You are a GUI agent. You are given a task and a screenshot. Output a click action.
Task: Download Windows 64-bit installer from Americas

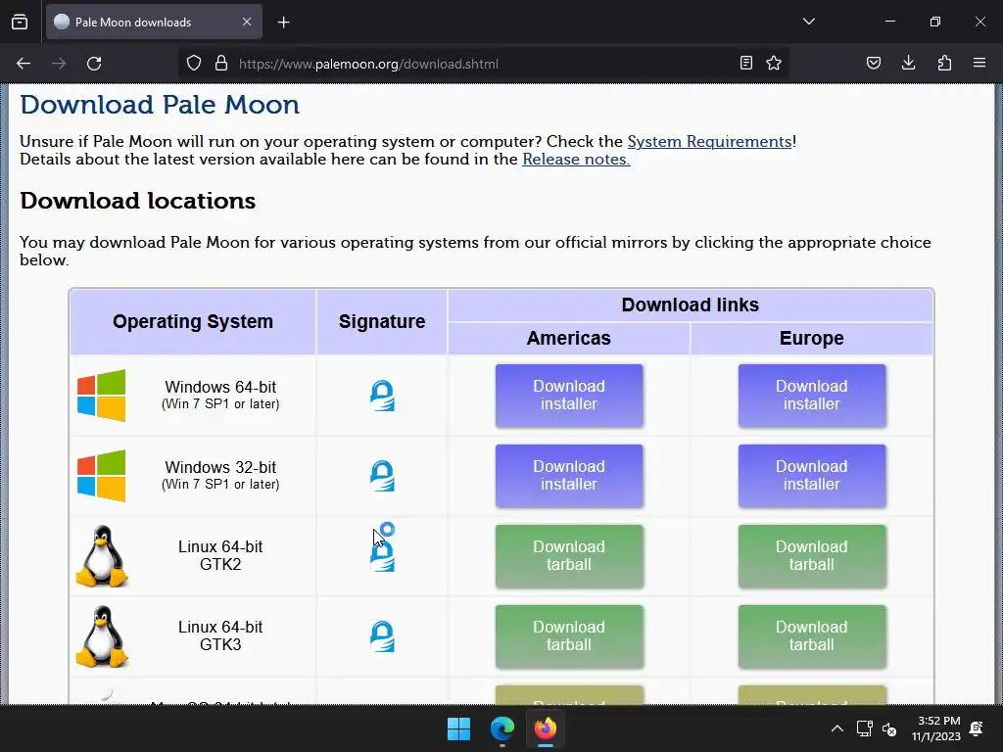pos(569,396)
